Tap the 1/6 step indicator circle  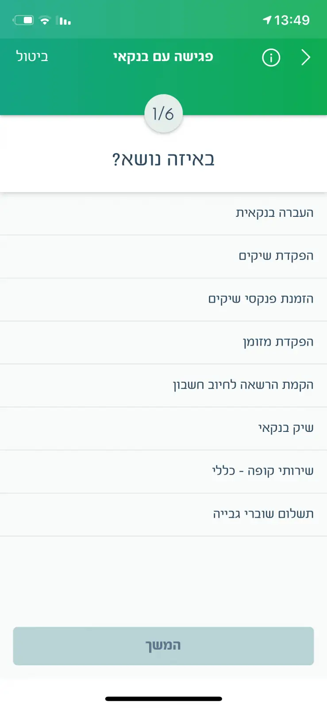click(x=163, y=114)
